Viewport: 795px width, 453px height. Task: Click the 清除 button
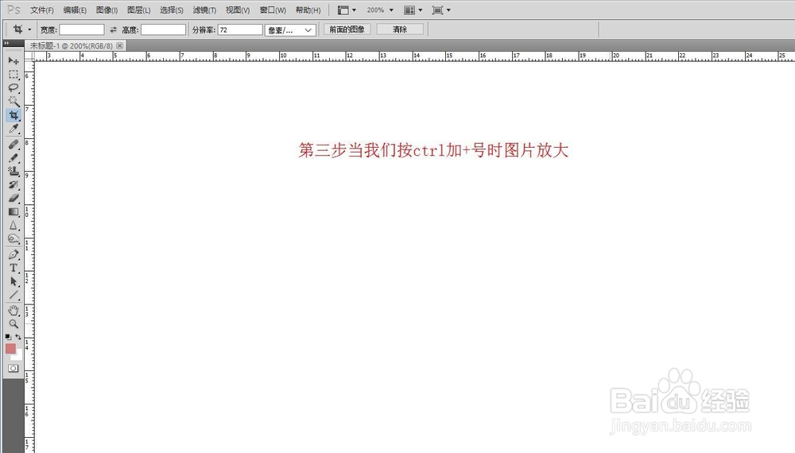[400, 30]
